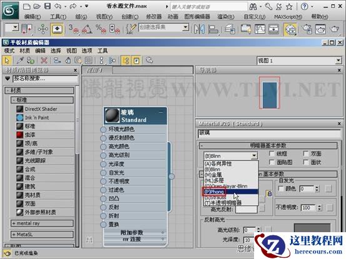This screenshot has width=346, height=259.
Task: Click the mirror tool icon
Action: pos(200,29)
